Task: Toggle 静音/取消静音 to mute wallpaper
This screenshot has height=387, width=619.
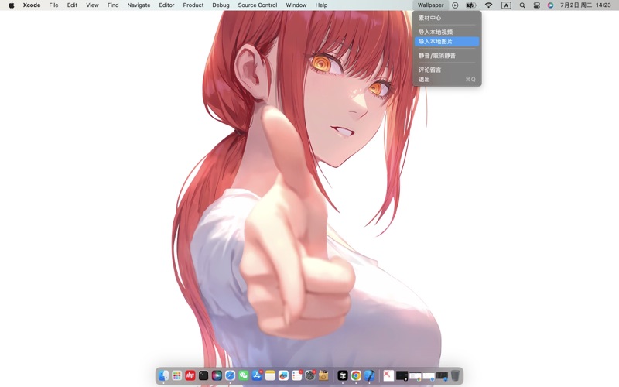Action: (437, 56)
